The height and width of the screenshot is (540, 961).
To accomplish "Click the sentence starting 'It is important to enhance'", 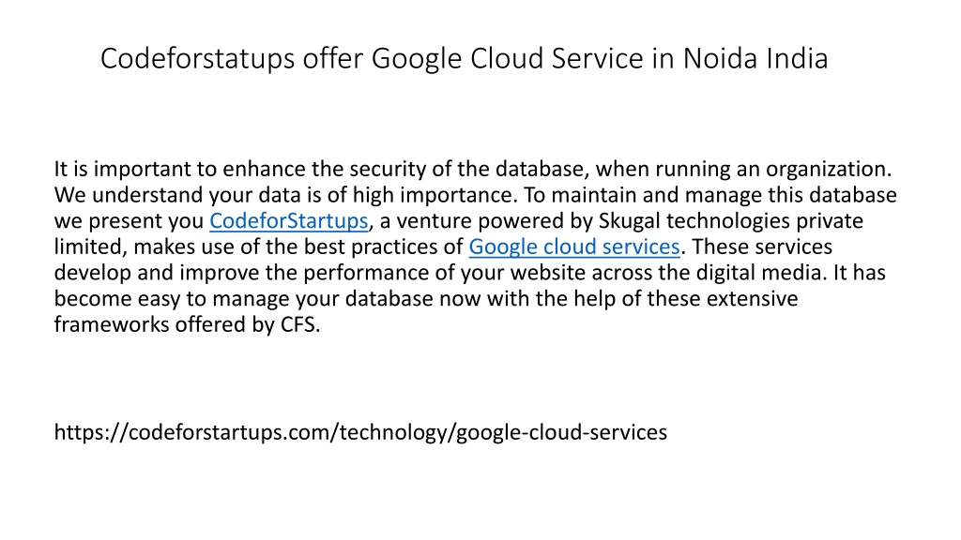I will [x=473, y=169].
